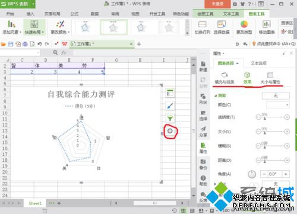Click the Sheet1 worksheet tab
The height and width of the screenshot is (214, 297).
coord(35,203)
